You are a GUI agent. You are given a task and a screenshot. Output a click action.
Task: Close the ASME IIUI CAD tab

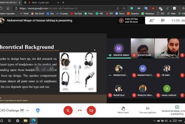click(20, 2)
